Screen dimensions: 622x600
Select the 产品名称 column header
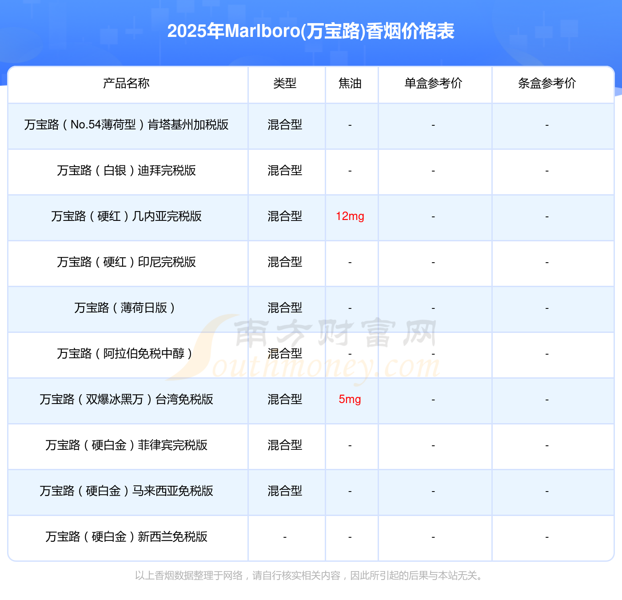pos(126,83)
